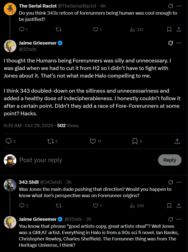Repost The Serial Racist's tweet
188x252 pixels.
point(58,29)
